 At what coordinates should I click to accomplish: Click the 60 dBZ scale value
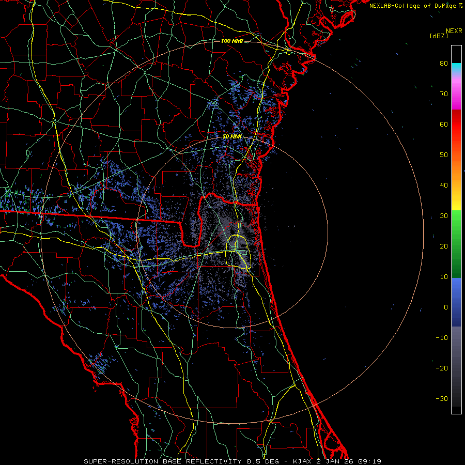(444, 124)
